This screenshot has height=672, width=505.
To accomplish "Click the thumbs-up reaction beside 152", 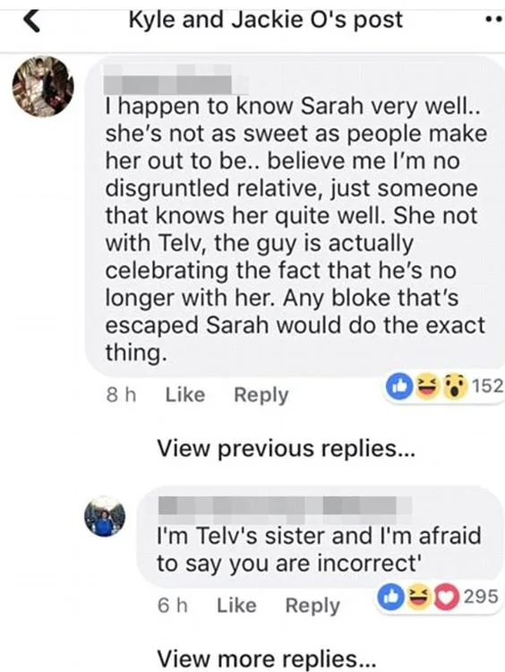I will (399, 385).
